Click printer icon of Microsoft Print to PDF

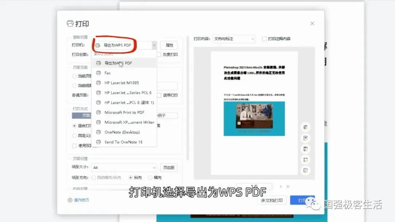tap(98, 112)
